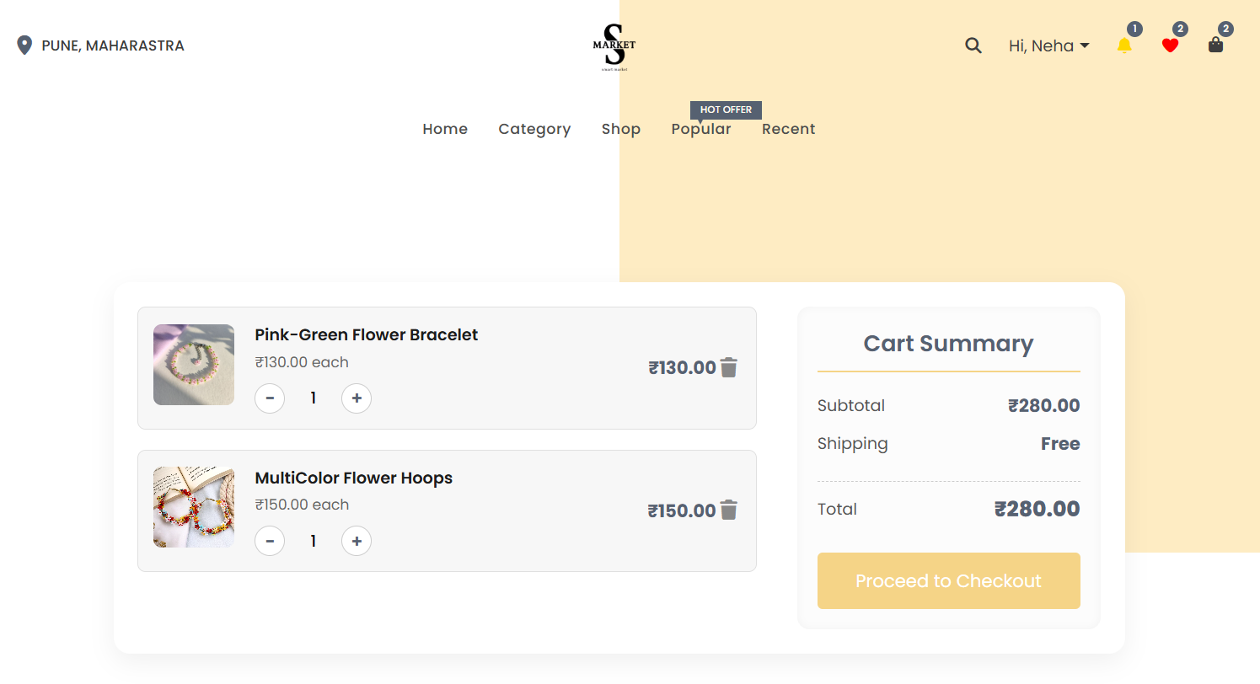Image resolution: width=1260 pixels, height=684 pixels.
Task: Click the MultiColor Flower Hoops thumbnail
Action: [x=194, y=507]
